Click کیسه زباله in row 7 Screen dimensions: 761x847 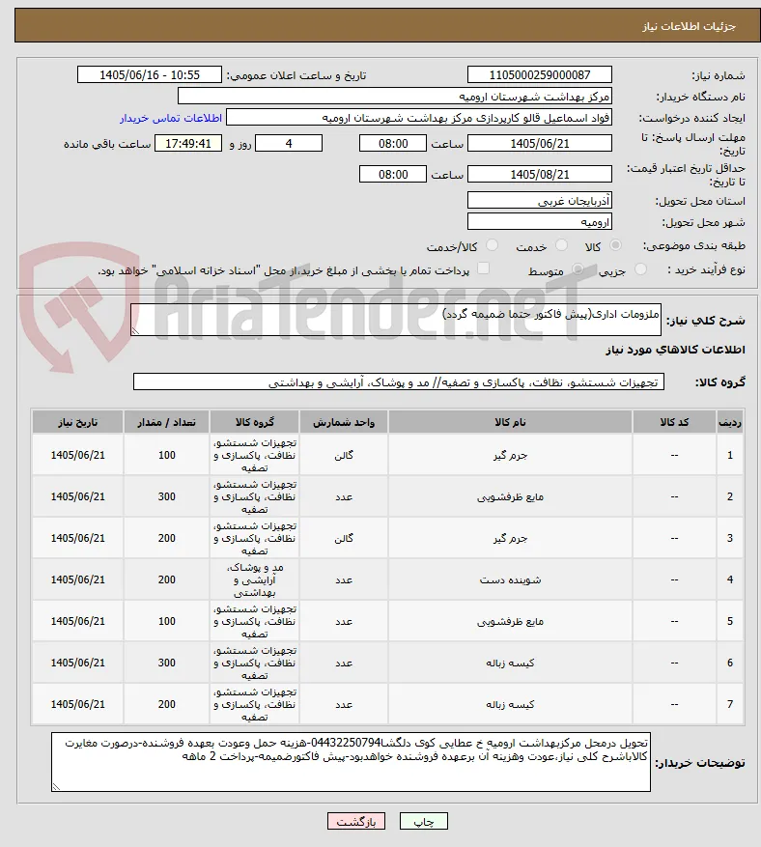510,704
